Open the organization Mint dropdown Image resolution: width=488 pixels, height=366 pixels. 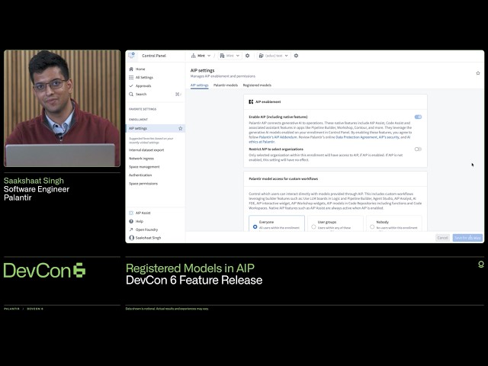pyautogui.click(x=230, y=56)
